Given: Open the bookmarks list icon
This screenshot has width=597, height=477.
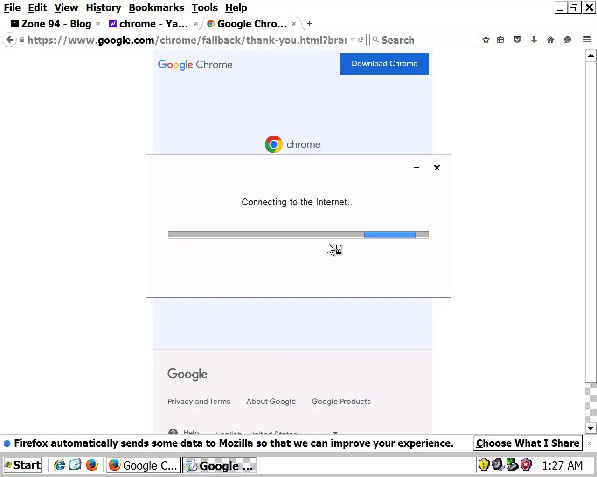Looking at the screenshot, I should [500, 40].
